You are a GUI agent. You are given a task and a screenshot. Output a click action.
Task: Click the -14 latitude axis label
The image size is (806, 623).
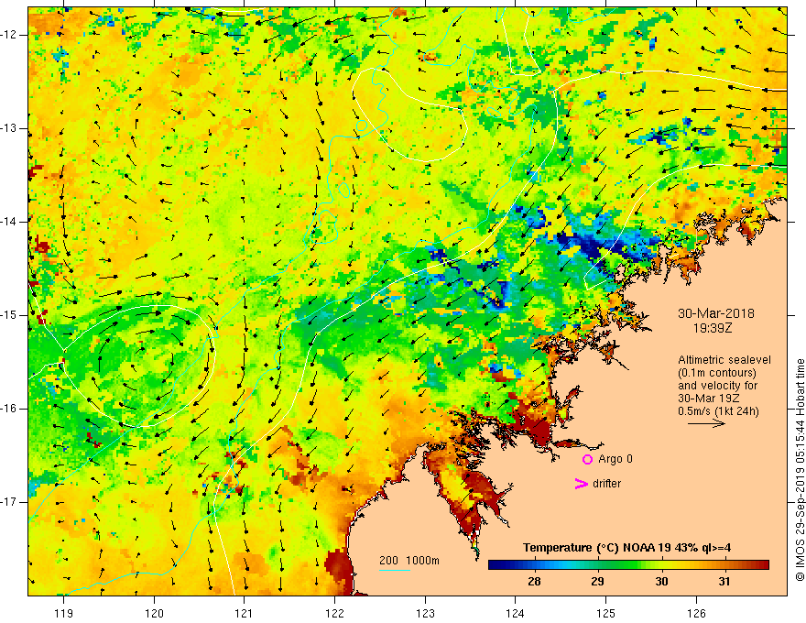(x=9, y=222)
